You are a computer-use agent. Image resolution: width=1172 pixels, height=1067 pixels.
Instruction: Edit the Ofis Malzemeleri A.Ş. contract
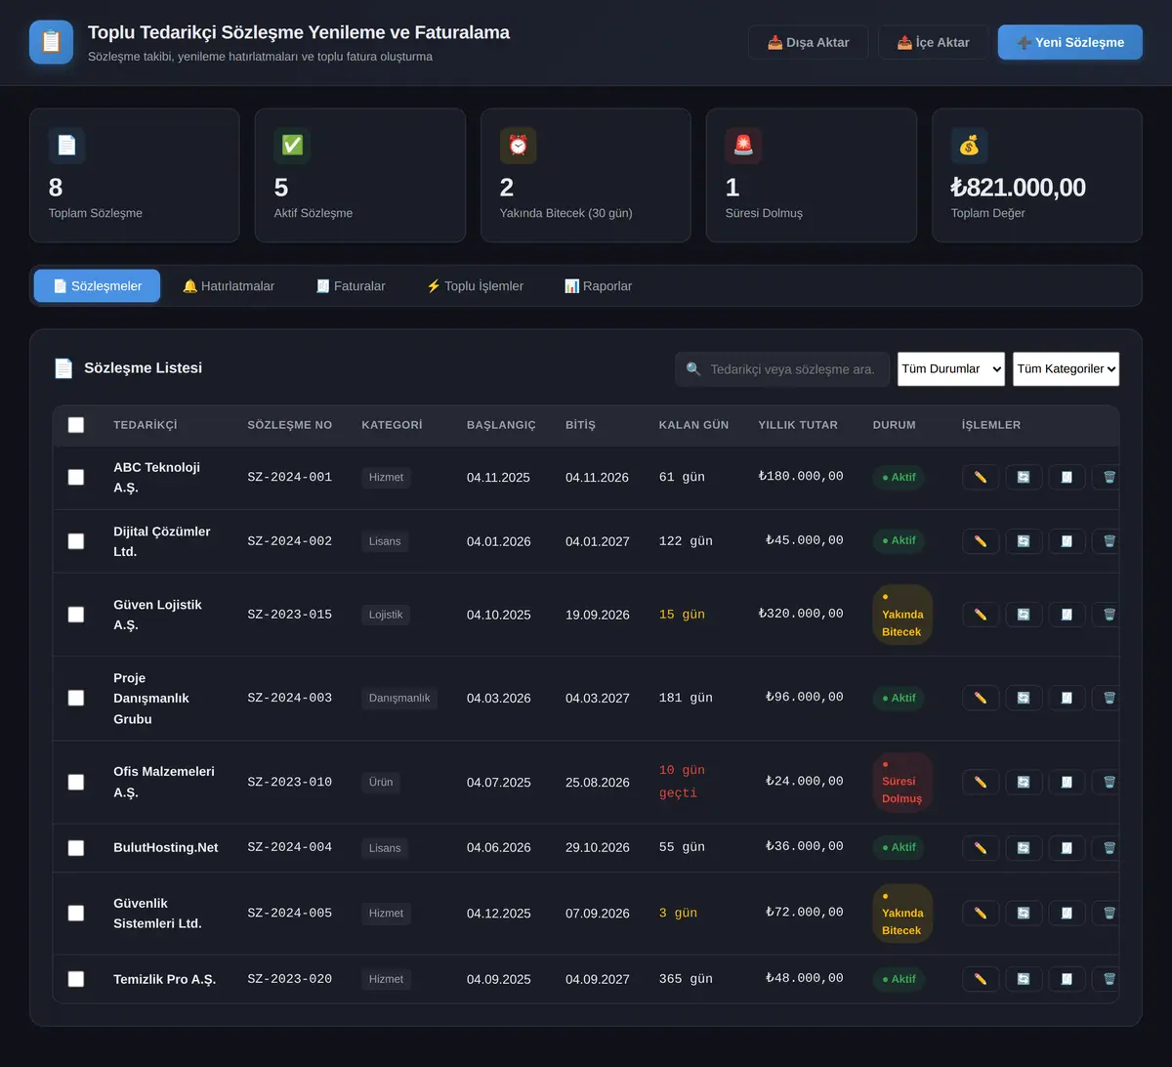[981, 782]
